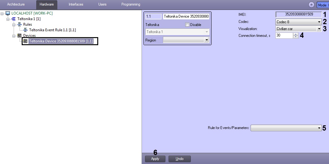Click the IMEI field
329x164 pixels.
click(x=298, y=14)
